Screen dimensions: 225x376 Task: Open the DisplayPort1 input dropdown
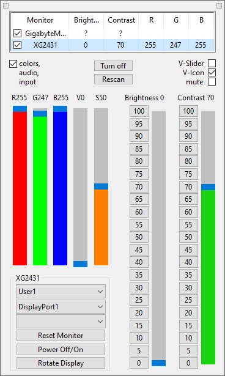61,307
